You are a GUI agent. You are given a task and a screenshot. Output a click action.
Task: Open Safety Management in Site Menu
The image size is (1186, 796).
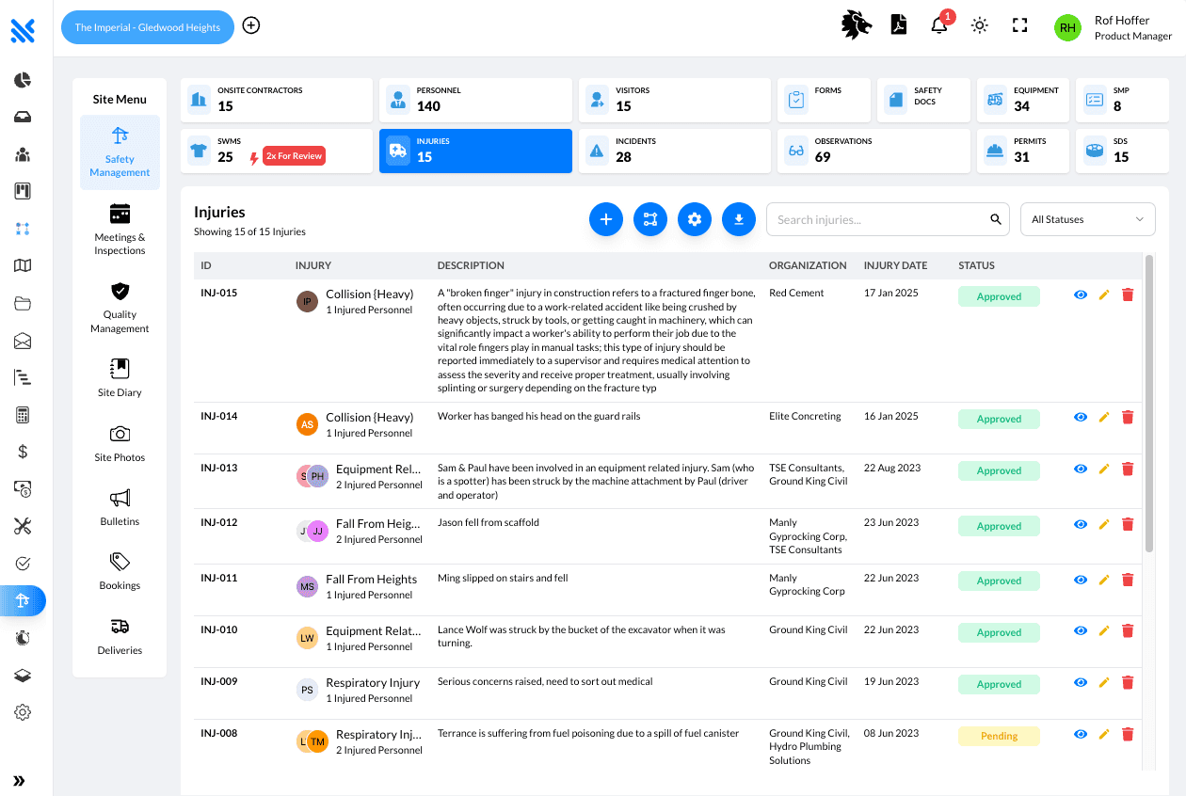coord(120,152)
